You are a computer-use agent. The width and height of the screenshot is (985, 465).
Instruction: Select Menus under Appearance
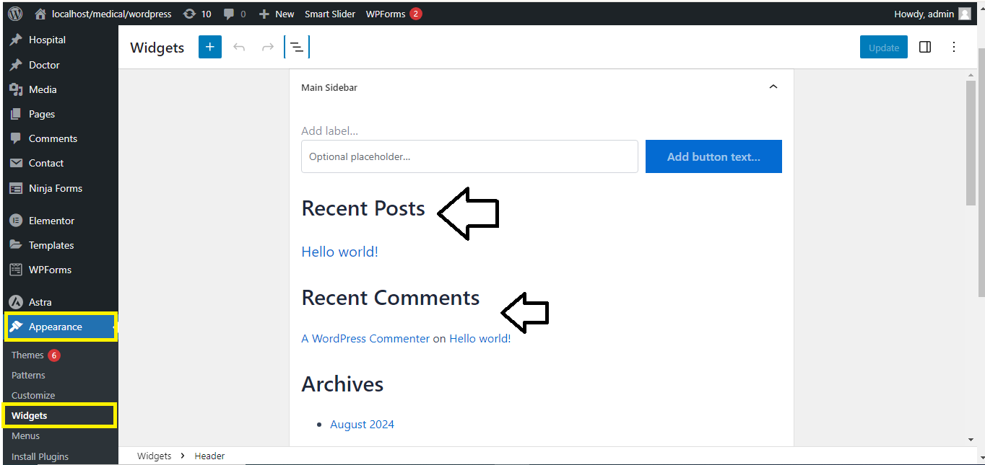[26, 435]
